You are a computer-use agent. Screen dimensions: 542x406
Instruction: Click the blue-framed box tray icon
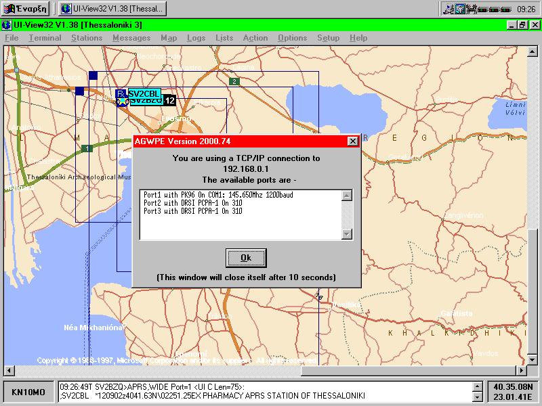[459, 9]
